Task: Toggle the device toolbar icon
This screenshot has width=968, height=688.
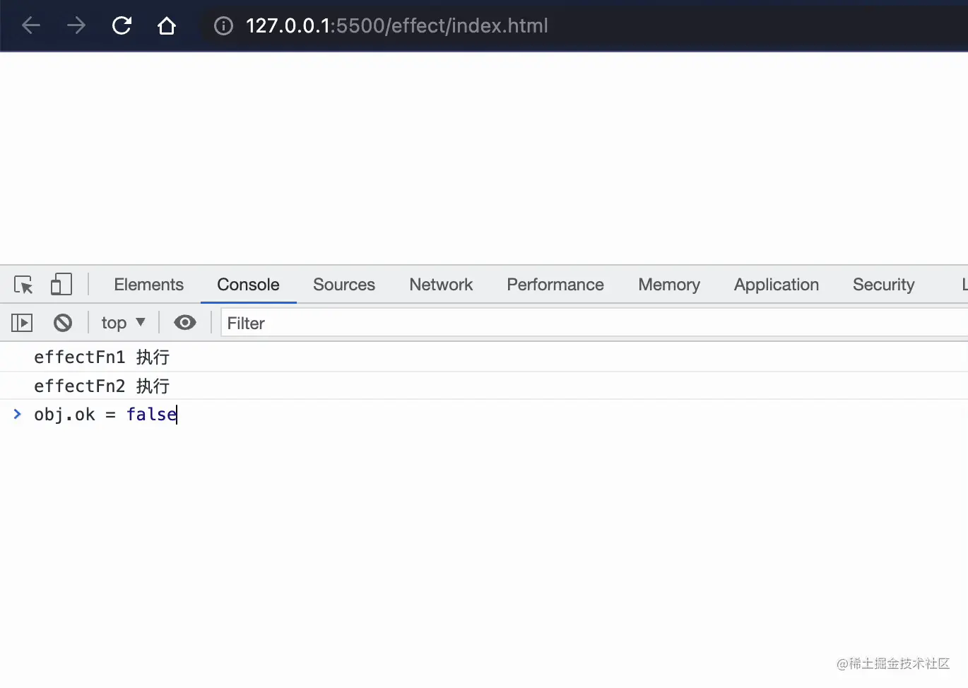Action: (x=61, y=285)
